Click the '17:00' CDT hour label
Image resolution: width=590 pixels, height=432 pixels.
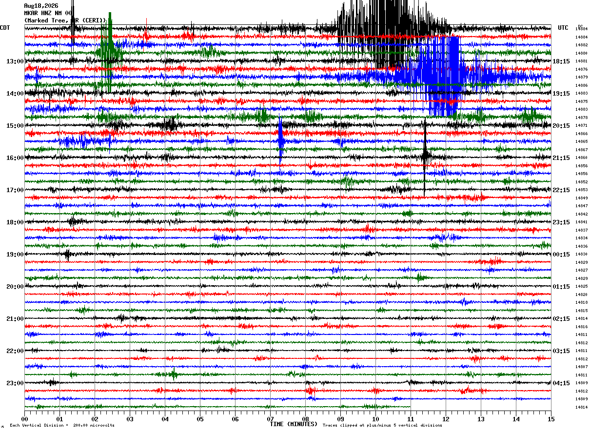click(x=15, y=190)
